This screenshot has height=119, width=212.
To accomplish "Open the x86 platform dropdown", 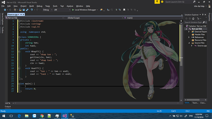I will point(62,10).
